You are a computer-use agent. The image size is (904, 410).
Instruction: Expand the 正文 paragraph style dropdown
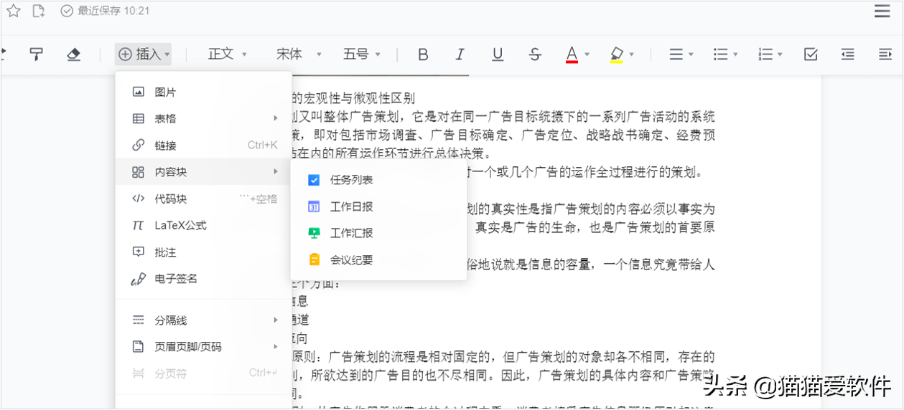(x=228, y=54)
